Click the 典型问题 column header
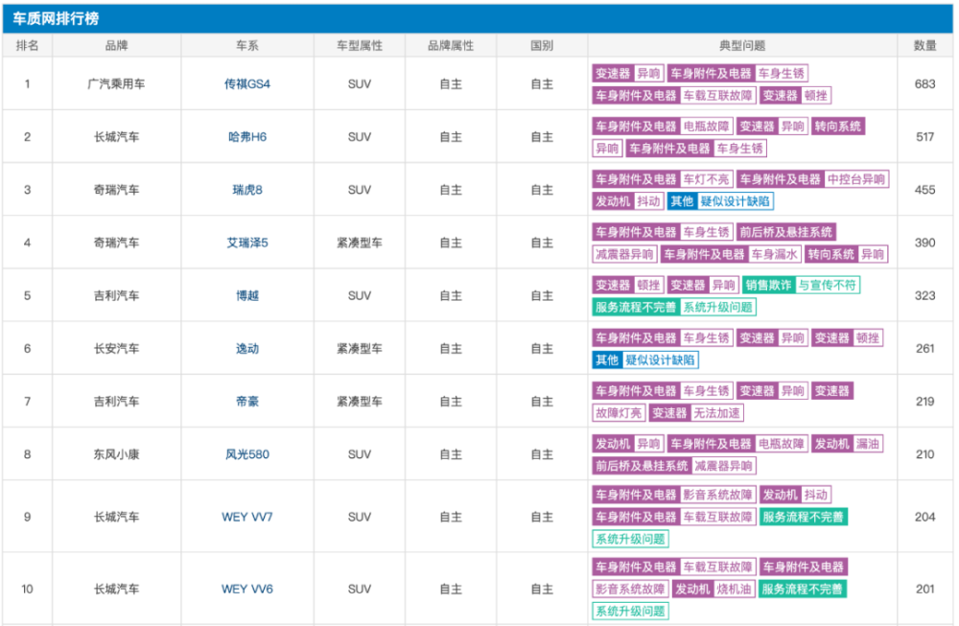 coord(742,45)
